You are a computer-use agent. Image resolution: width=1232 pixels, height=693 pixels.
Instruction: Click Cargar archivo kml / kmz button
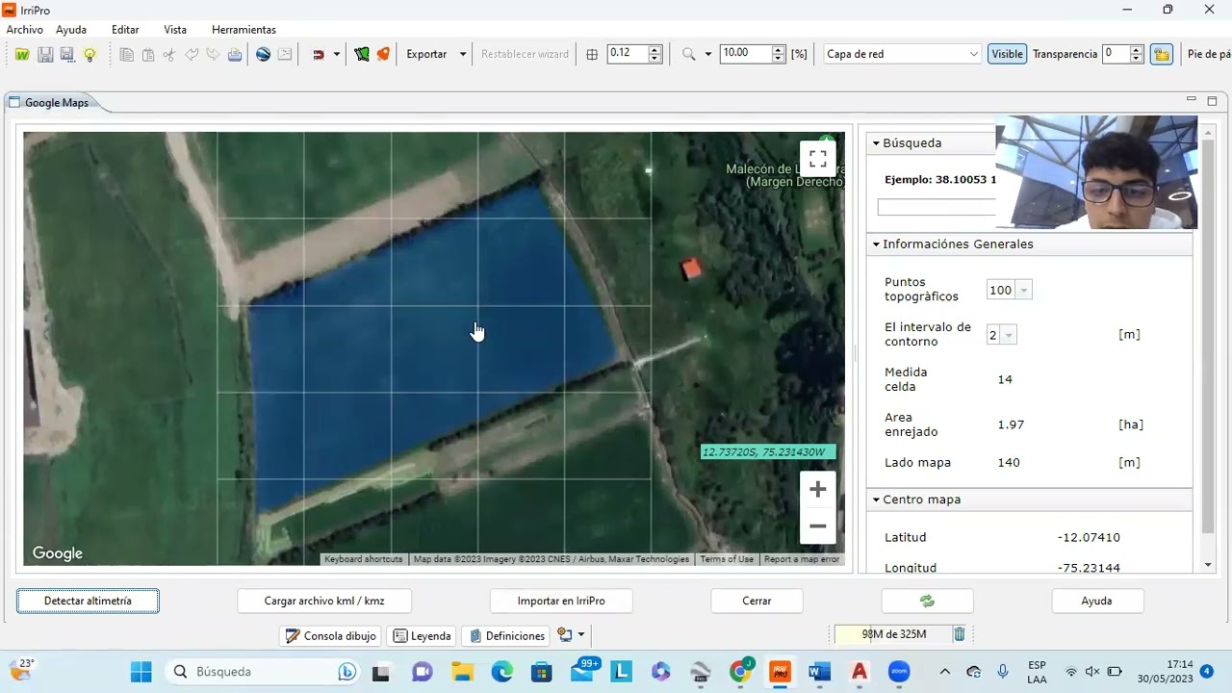point(324,601)
